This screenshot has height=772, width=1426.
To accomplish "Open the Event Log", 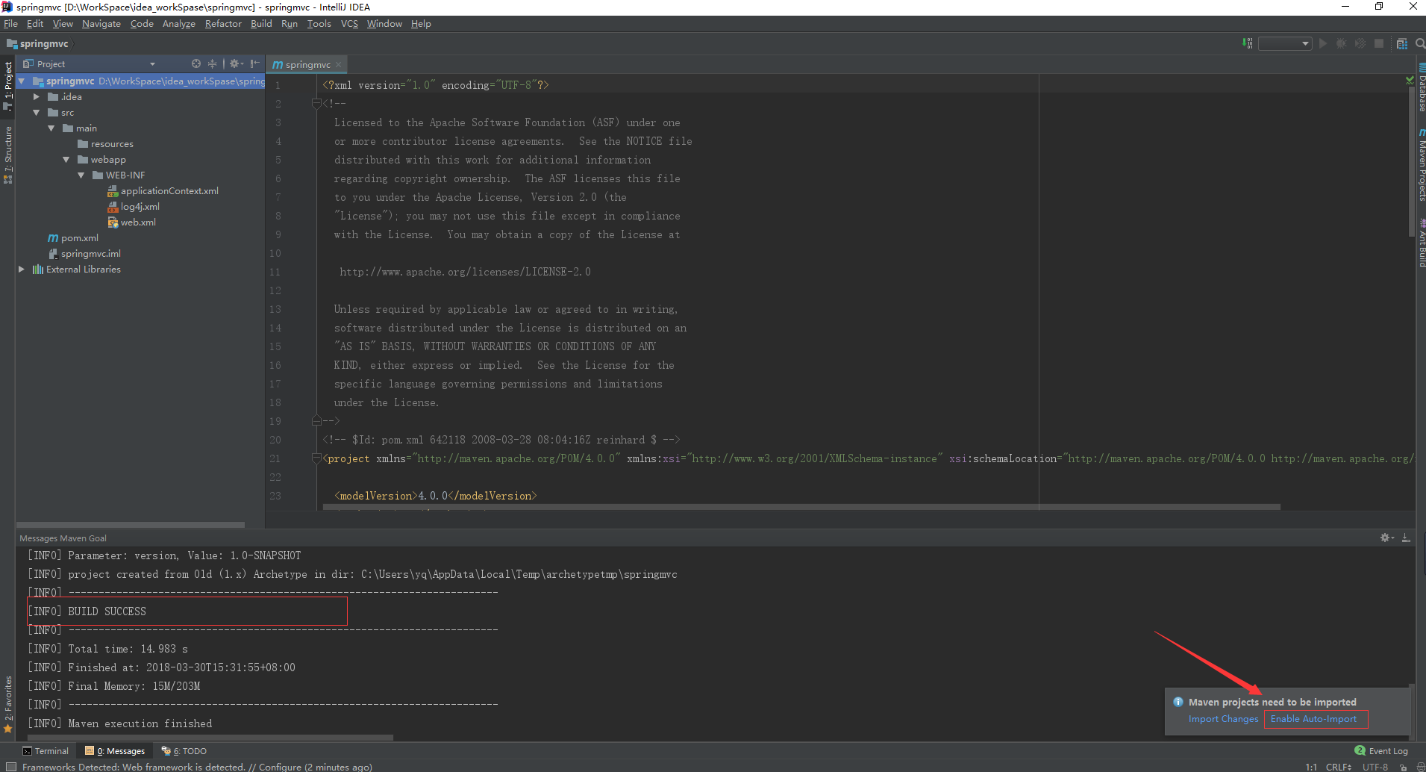I will tap(1381, 751).
